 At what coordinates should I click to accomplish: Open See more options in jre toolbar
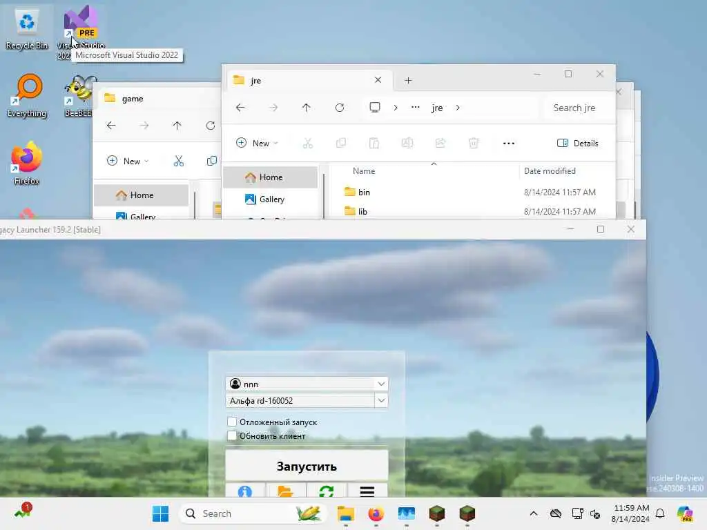509,144
